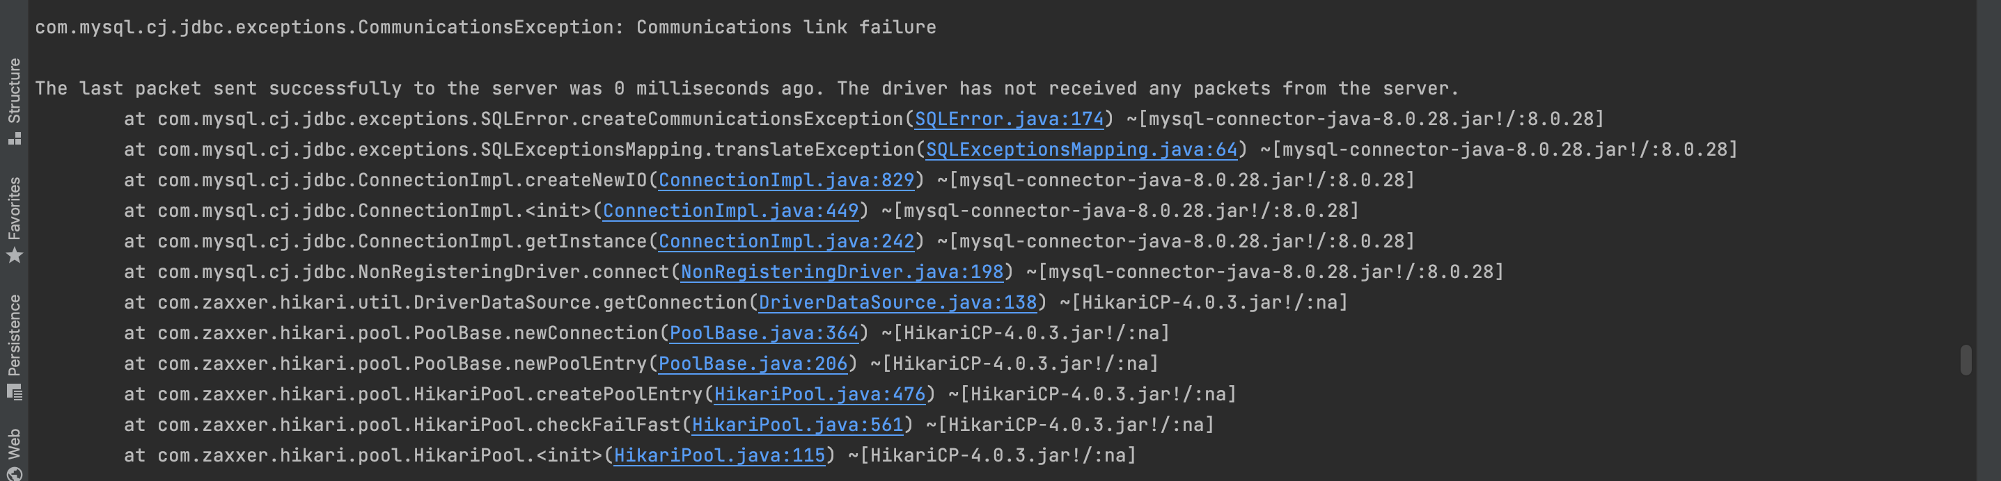Screen dimensions: 2001x481
Task: Open the SQLExceptionsMapping.java:64 link
Action: point(1081,149)
